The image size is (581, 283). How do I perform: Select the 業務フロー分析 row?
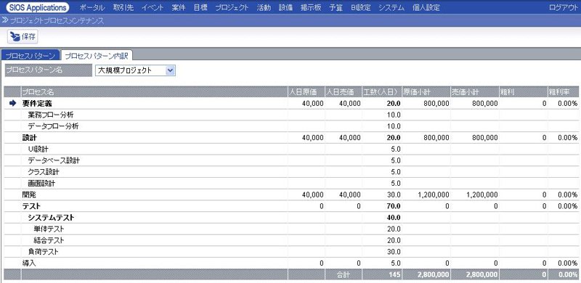[291, 115]
